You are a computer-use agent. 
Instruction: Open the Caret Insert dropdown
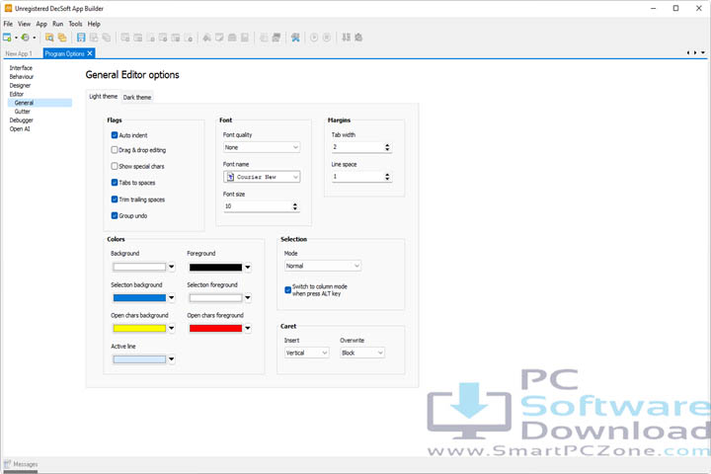coord(306,353)
